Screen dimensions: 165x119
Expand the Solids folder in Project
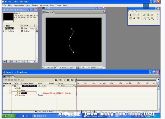[3, 31]
